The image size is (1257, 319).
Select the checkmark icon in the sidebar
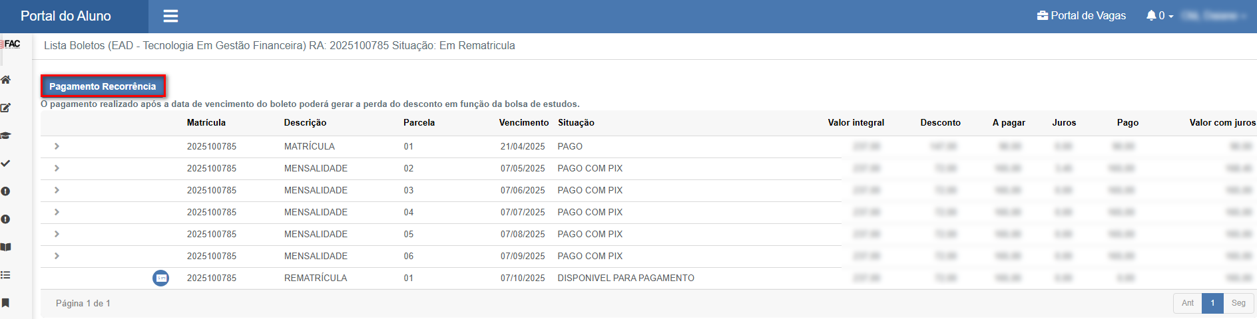[x=6, y=163]
